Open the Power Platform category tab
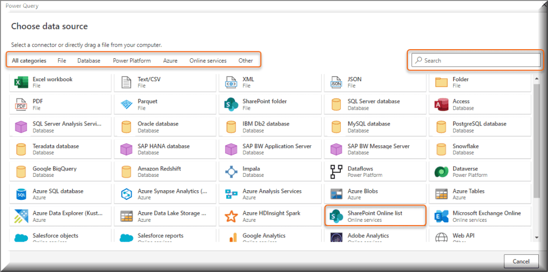Viewport: 548px width, 272px height. pos(132,60)
